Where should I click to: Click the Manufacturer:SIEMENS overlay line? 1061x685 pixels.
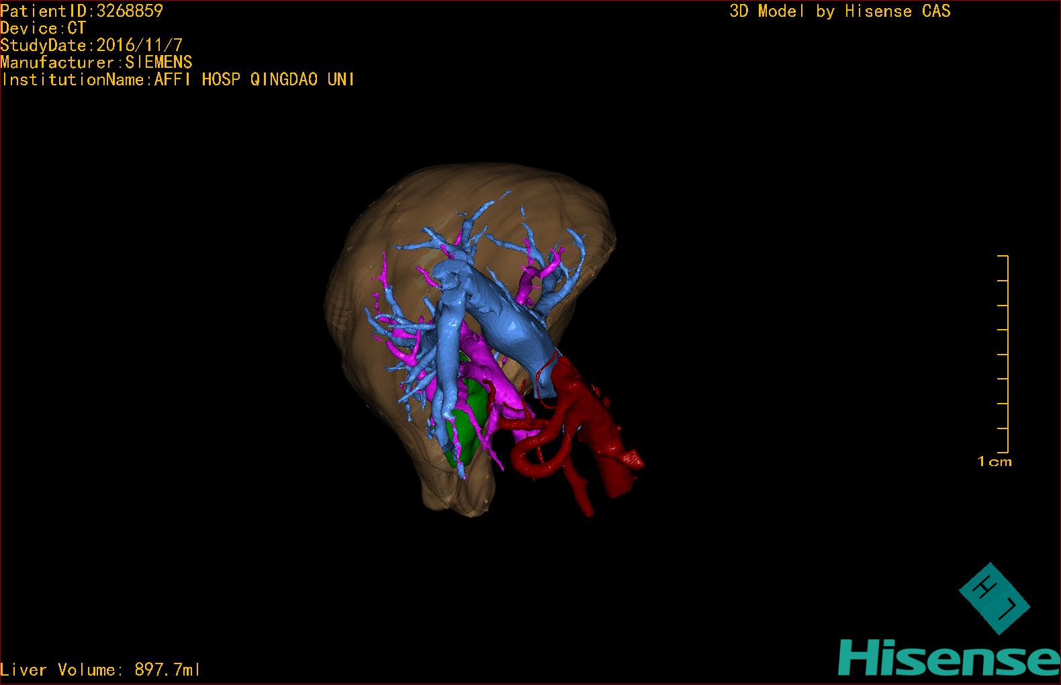pyautogui.click(x=96, y=62)
